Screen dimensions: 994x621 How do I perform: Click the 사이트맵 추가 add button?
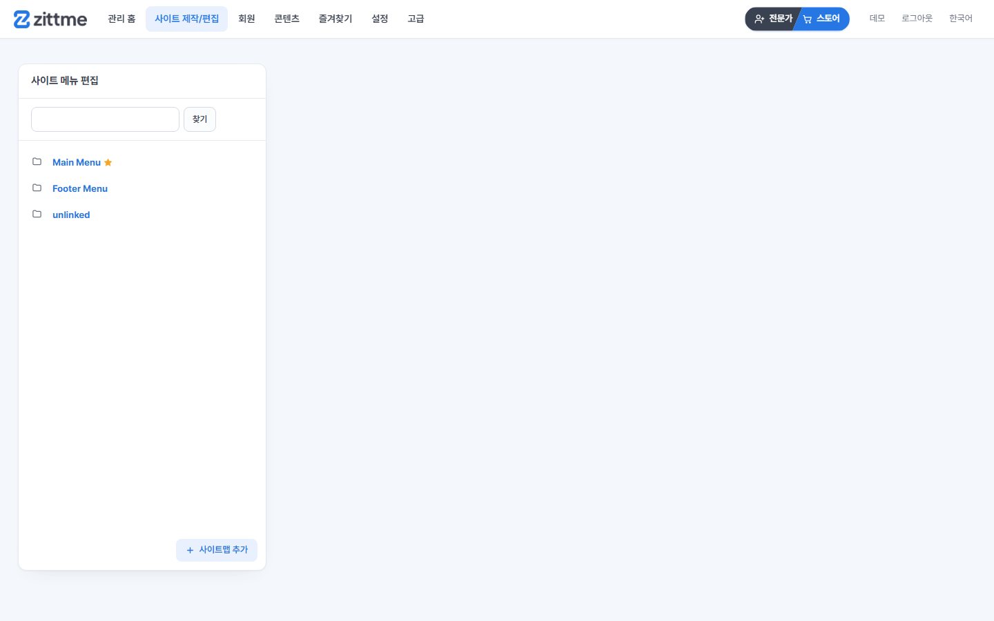[x=217, y=550]
